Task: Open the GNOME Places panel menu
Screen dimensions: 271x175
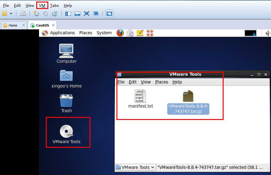Action: 85,33
